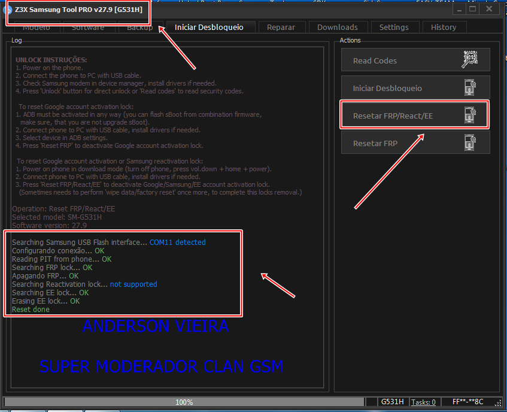Click 'Searching FRP lock... OK' log line
The image size is (507, 412).
[52, 268]
